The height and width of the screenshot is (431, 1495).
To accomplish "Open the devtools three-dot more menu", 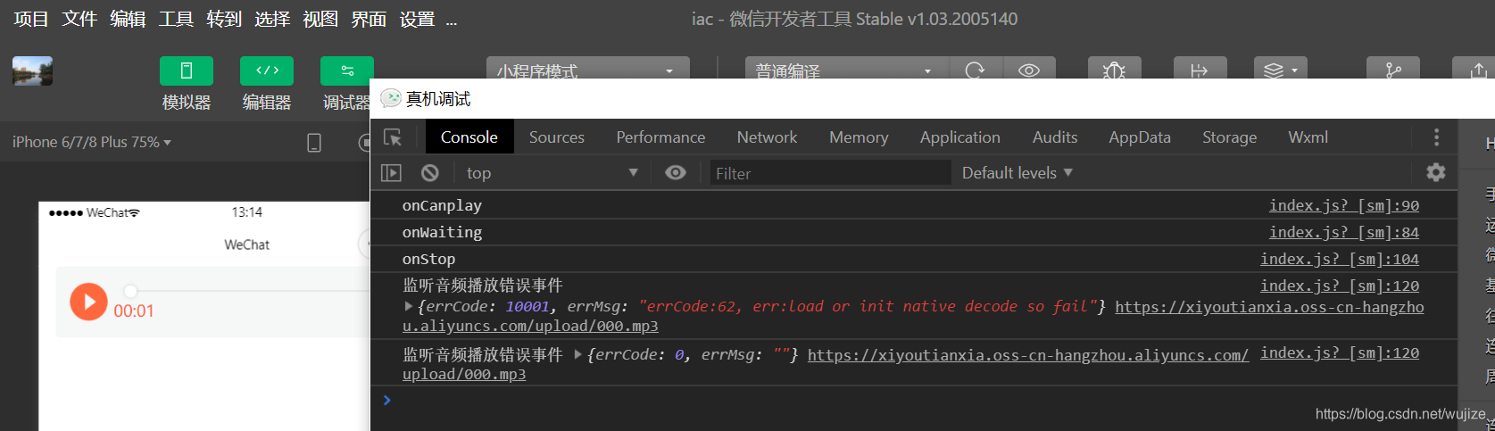I will point(1436,137).
